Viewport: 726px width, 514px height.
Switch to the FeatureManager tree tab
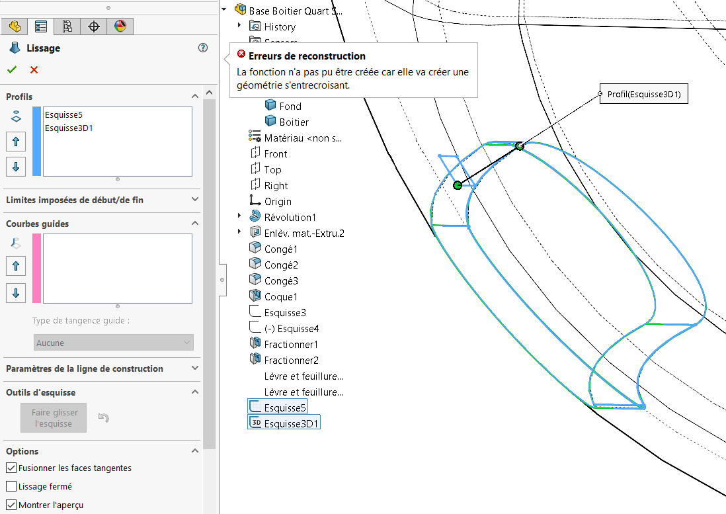(x=15, y=26)
